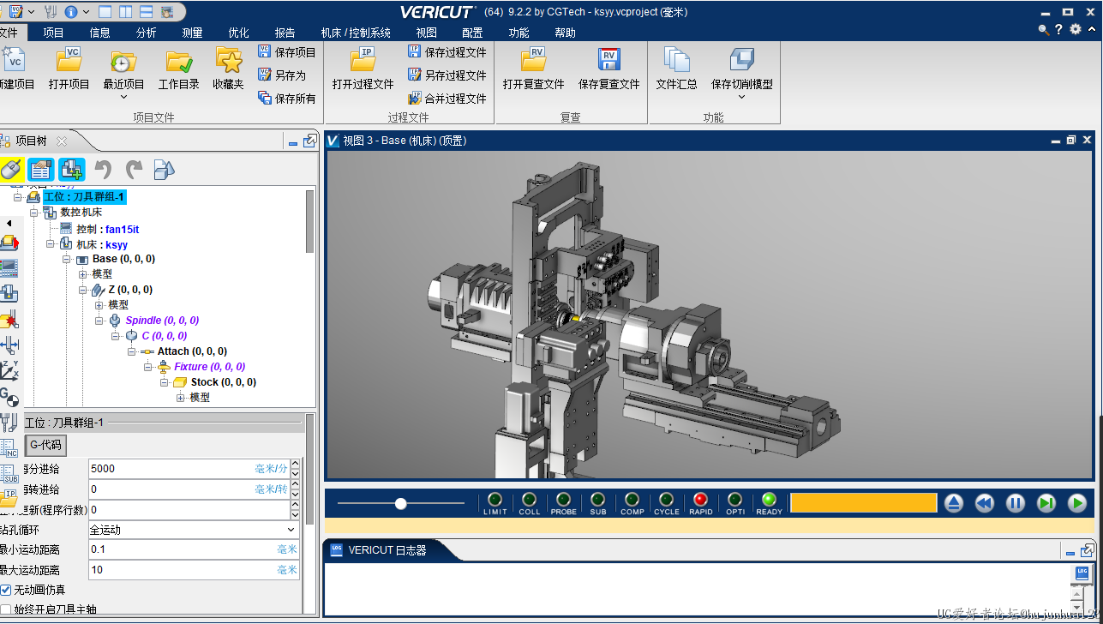Click the play to end simulation button
Screen dimensions: 1103x624
click(1076, 503)
